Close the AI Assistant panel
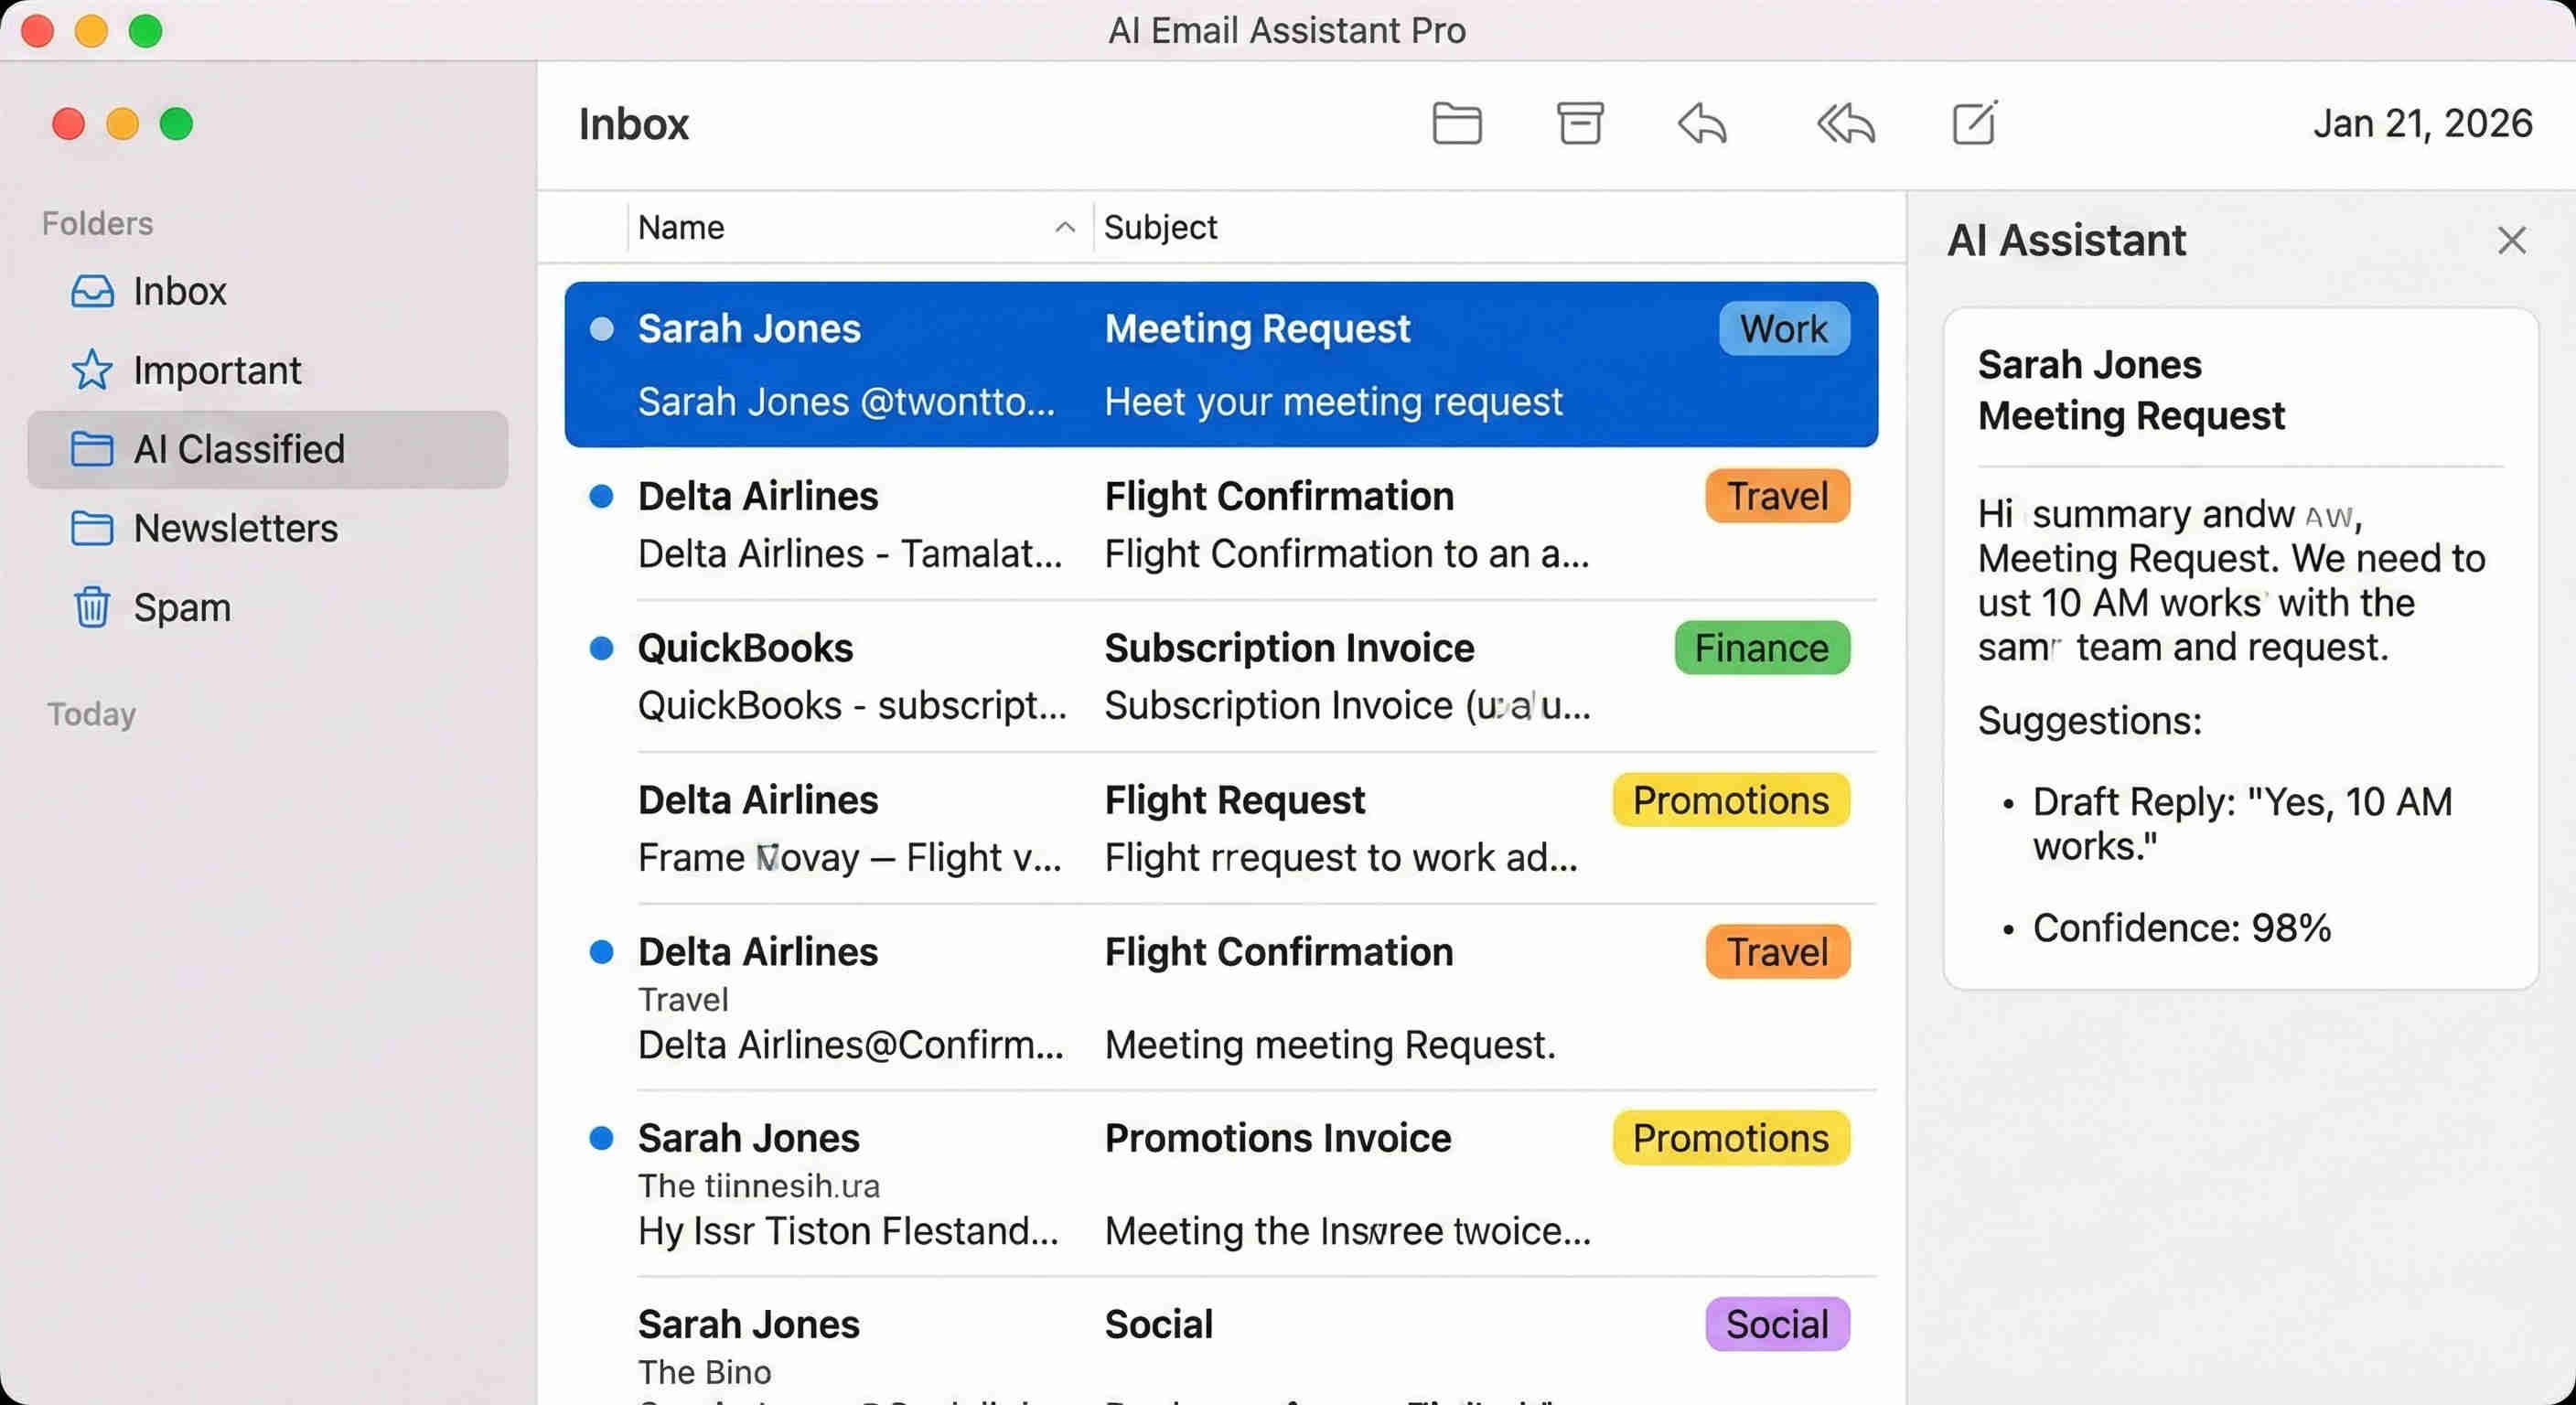Image resolution: width=2576 pixels, height=1405 pixels. click(2511, 240)
